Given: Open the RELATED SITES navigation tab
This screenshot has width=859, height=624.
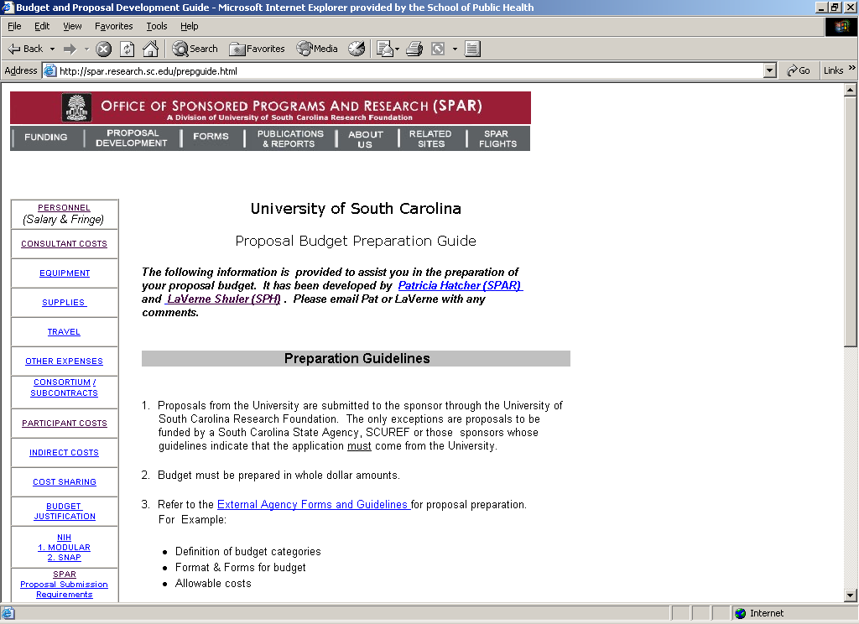Looking at the screenshot, I should pyautogui.click(x=430, y=138).
